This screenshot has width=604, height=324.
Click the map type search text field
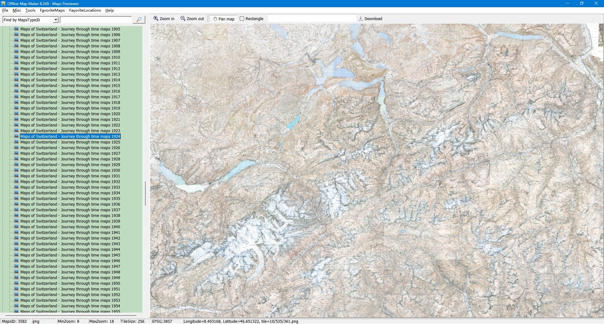[96, 20]
